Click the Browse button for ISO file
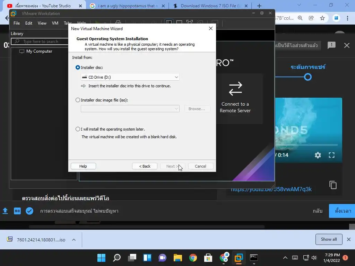Screen dimensions: 355x266 pos(197,109)
